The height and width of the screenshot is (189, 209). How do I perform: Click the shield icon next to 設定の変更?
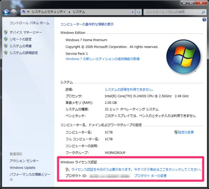(x=176, y=132)
